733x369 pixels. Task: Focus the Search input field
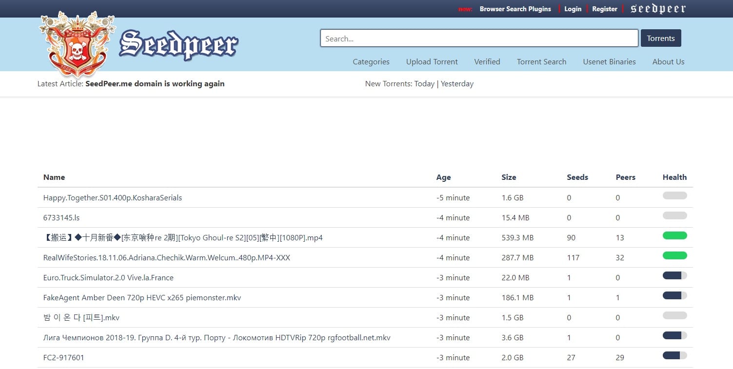coord(479,39)
